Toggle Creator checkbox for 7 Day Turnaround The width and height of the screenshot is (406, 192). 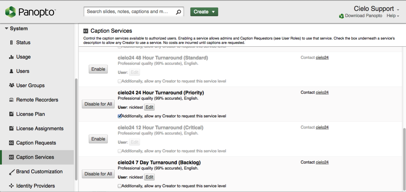[120, 186]
